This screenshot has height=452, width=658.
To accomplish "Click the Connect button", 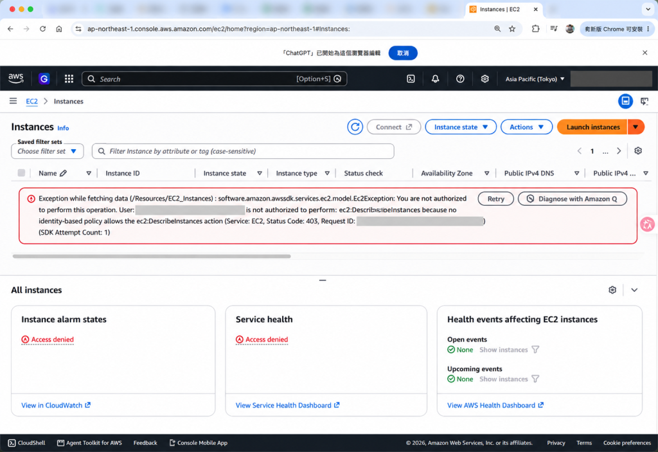I will pos(394,127).
